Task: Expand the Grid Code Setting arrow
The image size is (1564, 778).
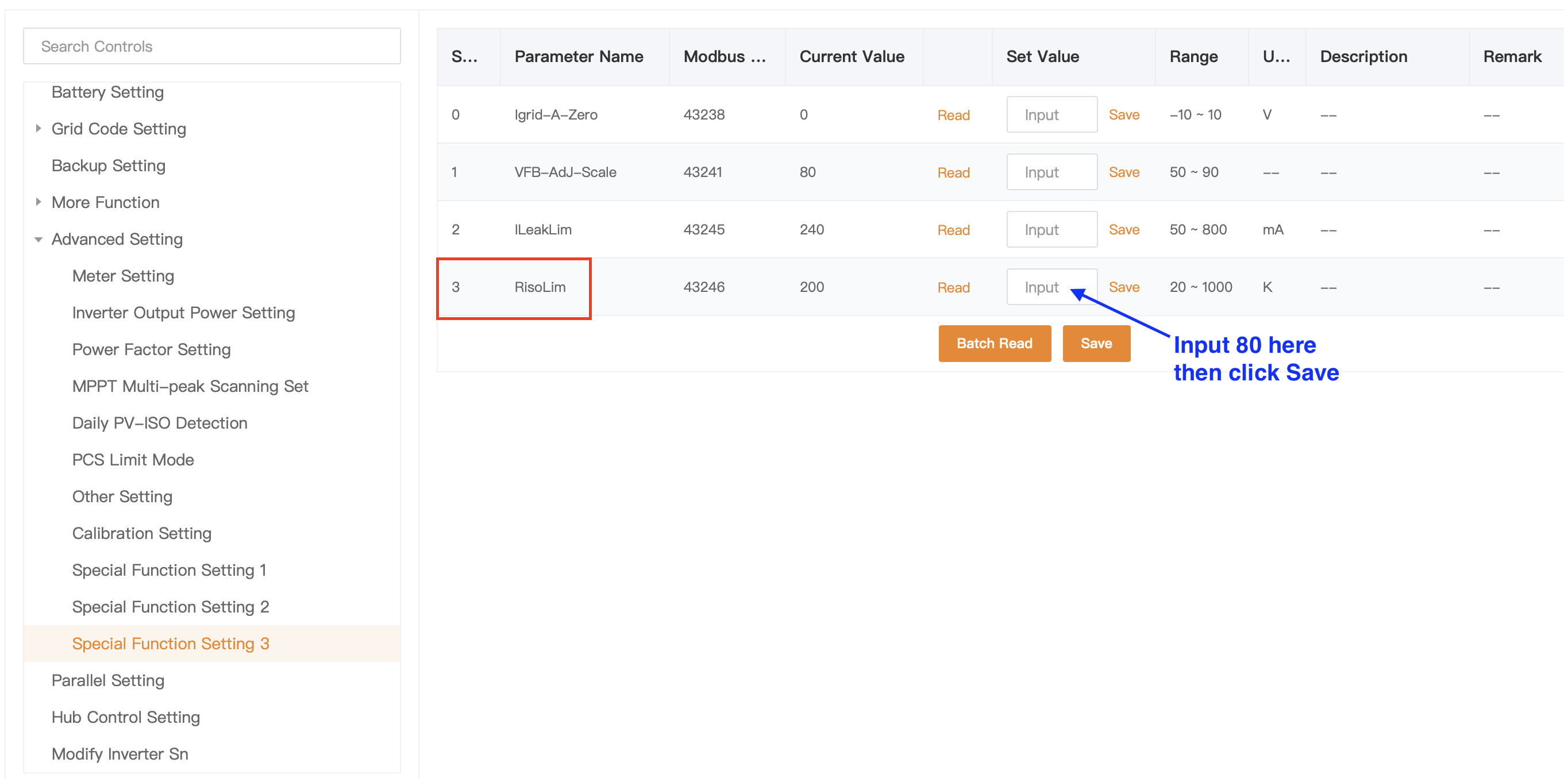Action: tap(38, 129)
